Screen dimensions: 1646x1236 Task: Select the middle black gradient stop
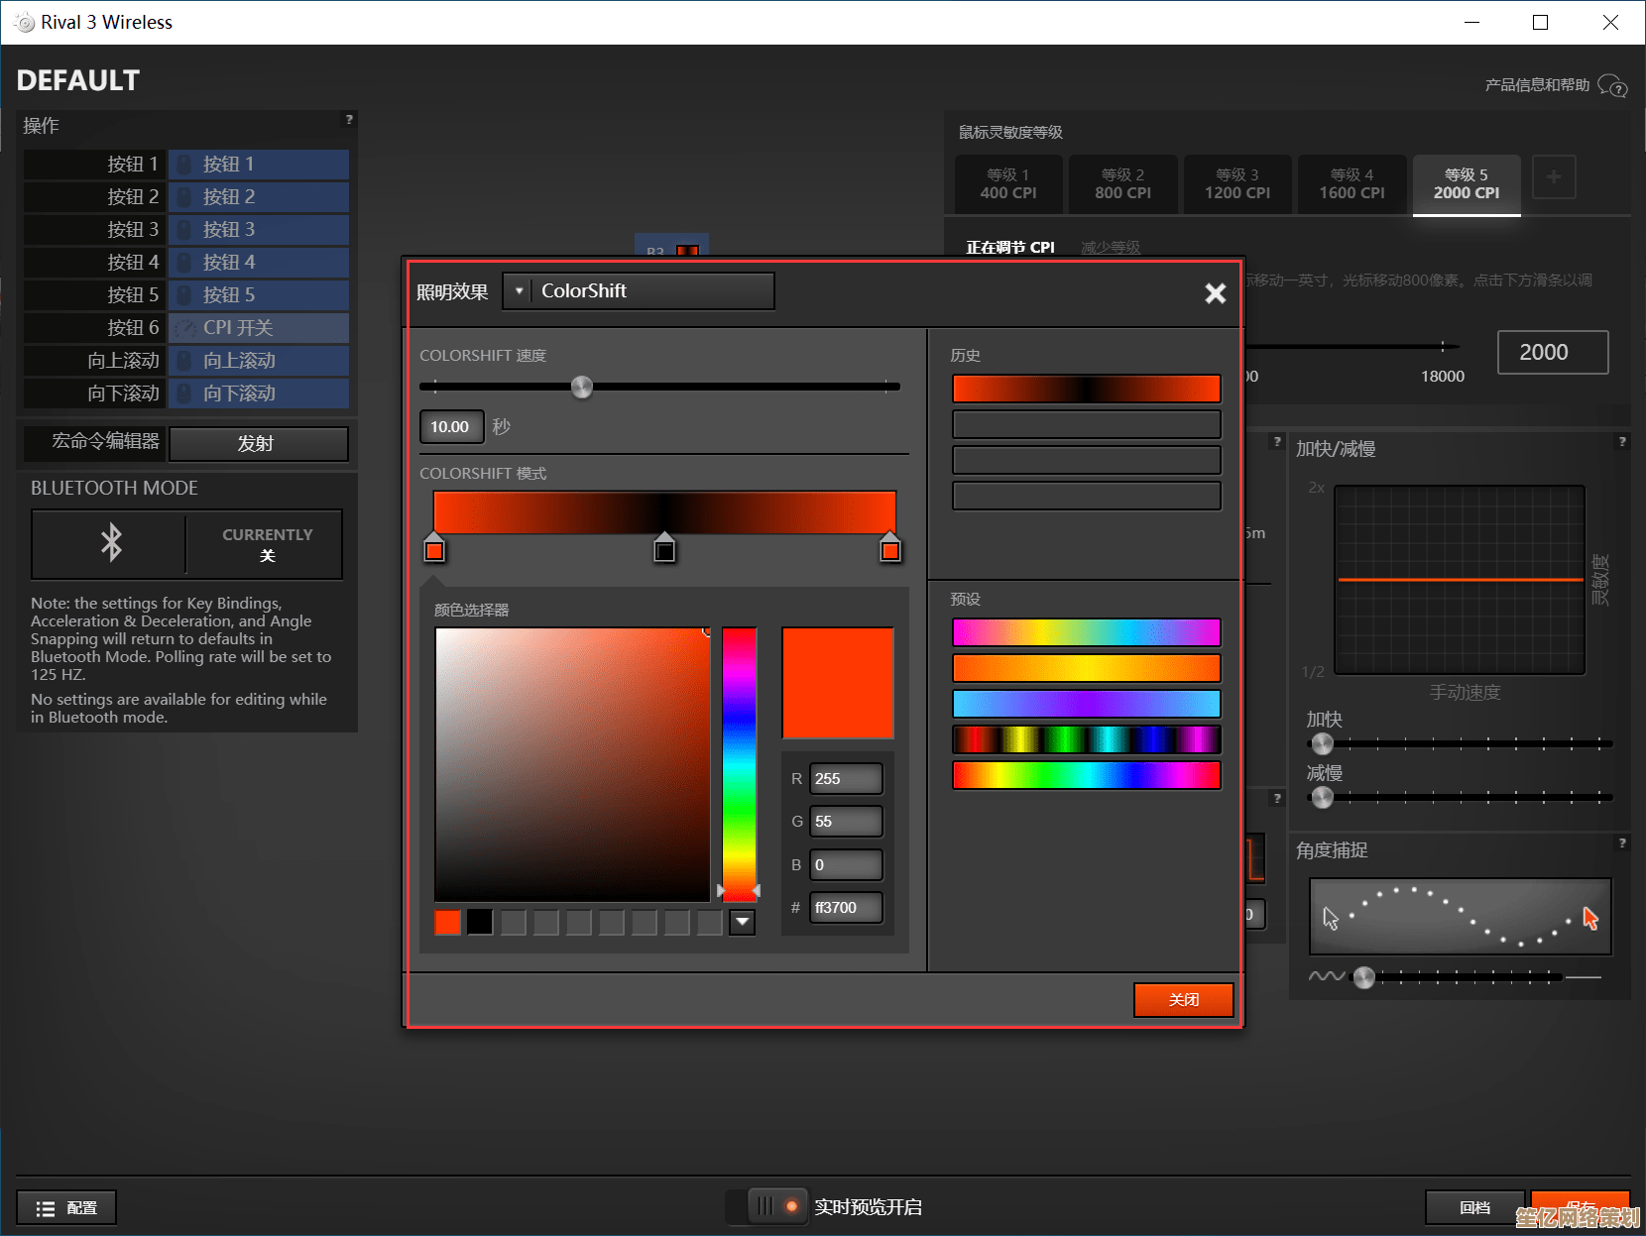point(664,549)
